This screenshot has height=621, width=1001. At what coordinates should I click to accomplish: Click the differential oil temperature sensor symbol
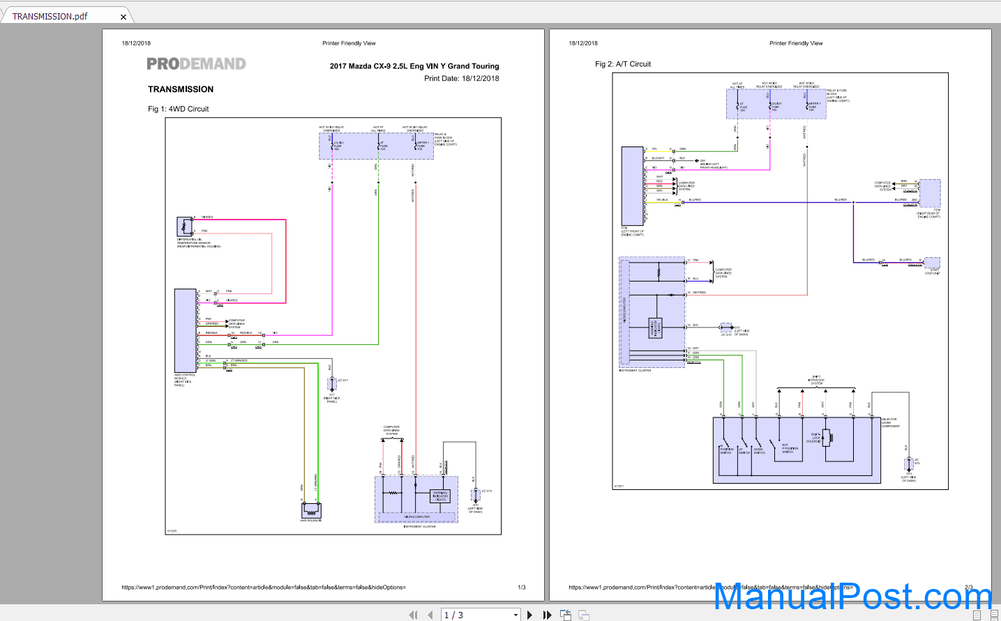(185, 227)
